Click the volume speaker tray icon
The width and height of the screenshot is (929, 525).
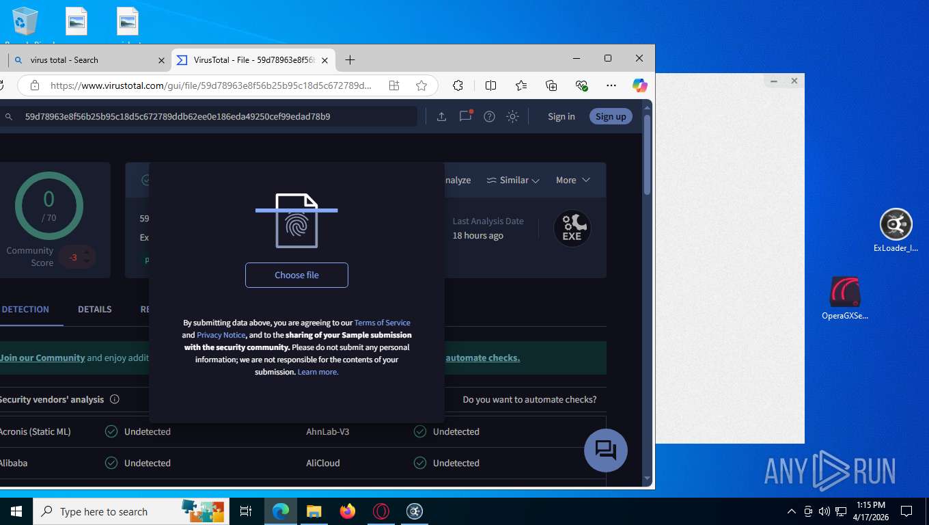pos(824,511)
